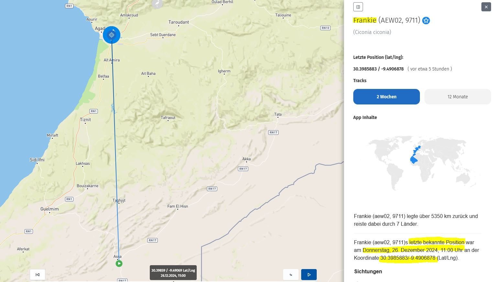
Task: Click the blue current position marker near Agadir
Action: click(112, 35)
